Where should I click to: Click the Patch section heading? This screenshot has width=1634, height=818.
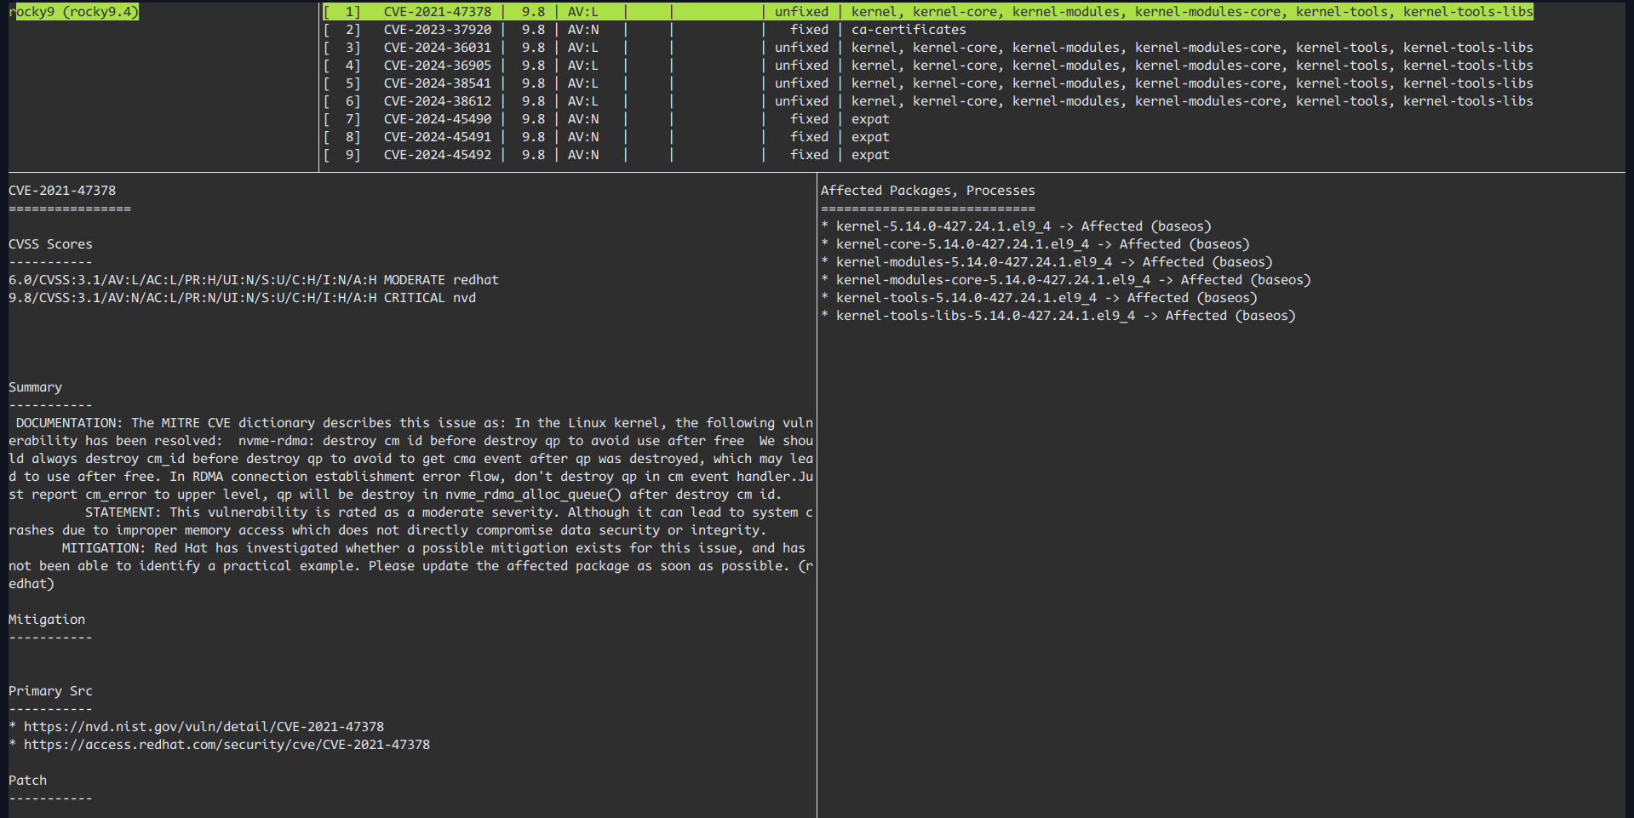coord(27,780)
